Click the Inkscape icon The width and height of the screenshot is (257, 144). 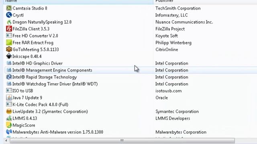click(x=9, y=56)
